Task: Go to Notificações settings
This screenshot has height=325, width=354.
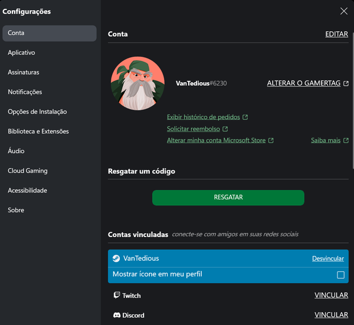Action: (25, 92)
